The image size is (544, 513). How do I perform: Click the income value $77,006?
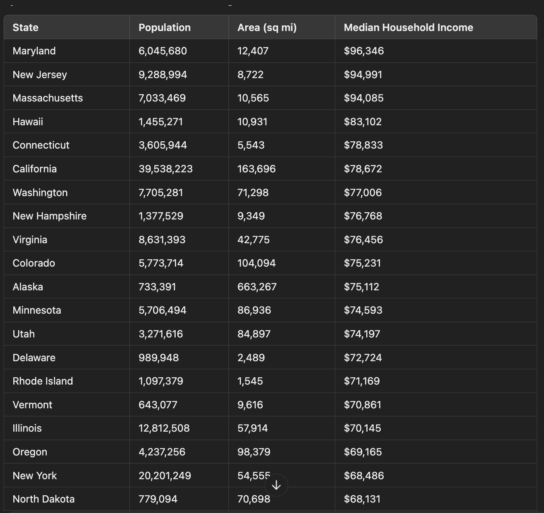[x=363, y=192]
